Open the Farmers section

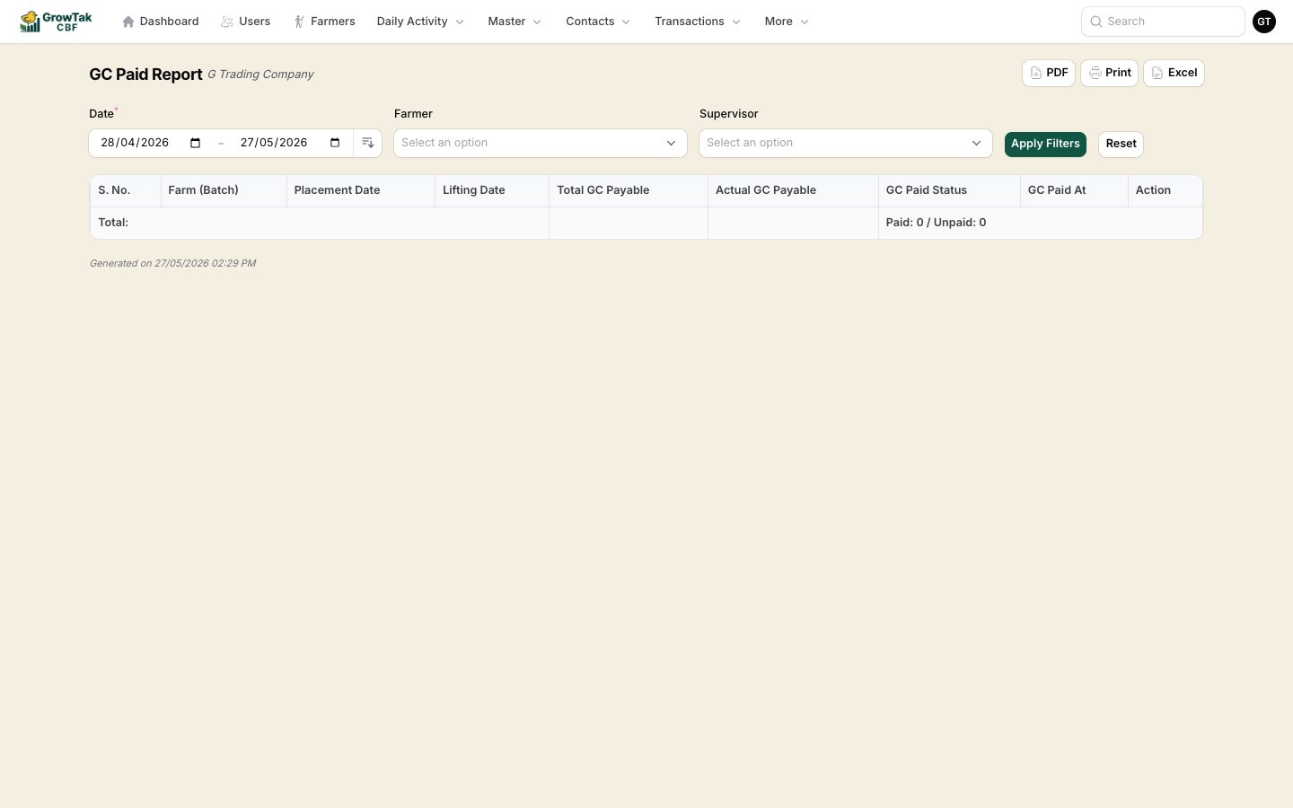(x=325, y=22)
